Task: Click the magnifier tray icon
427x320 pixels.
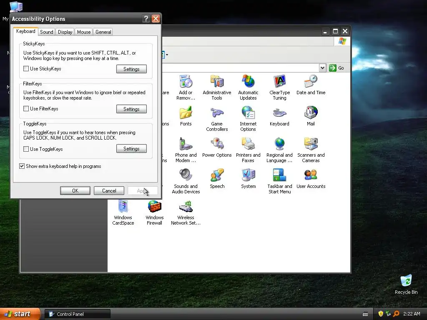Action: [396, 314]
